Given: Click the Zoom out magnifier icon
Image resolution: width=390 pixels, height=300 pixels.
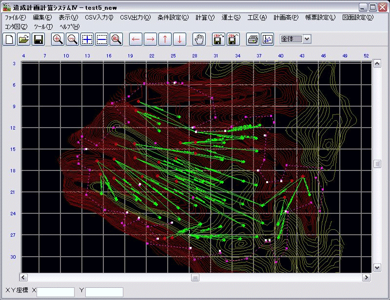Looking at the screenshot, I should coord(72,39).
